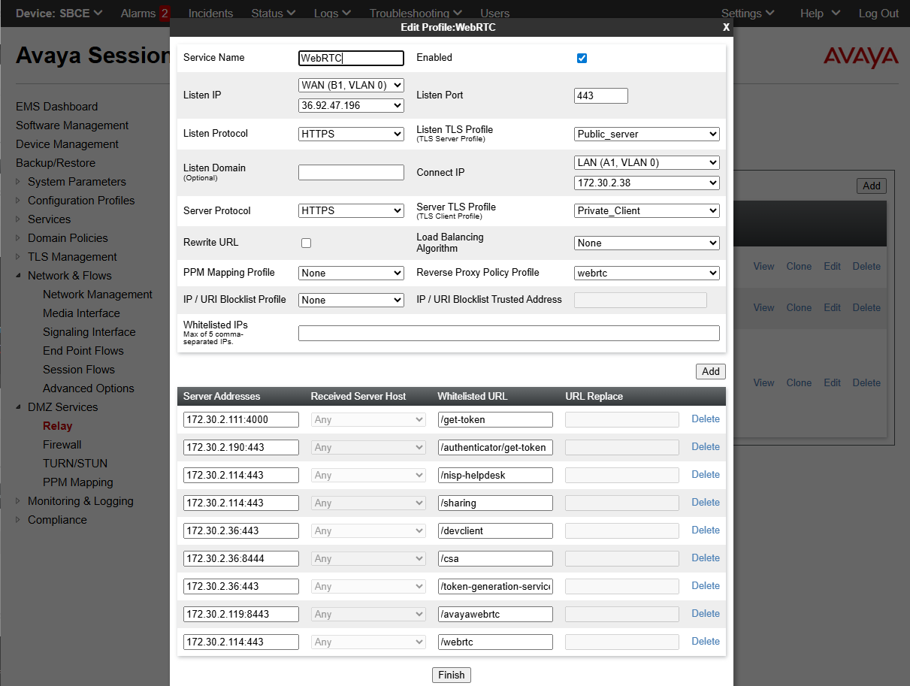Open the Listen TLS Profile dropdown

(x=646, y=134)
